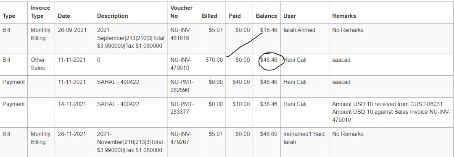Click the Other Sales invoice type cell

tap(38, 64)
